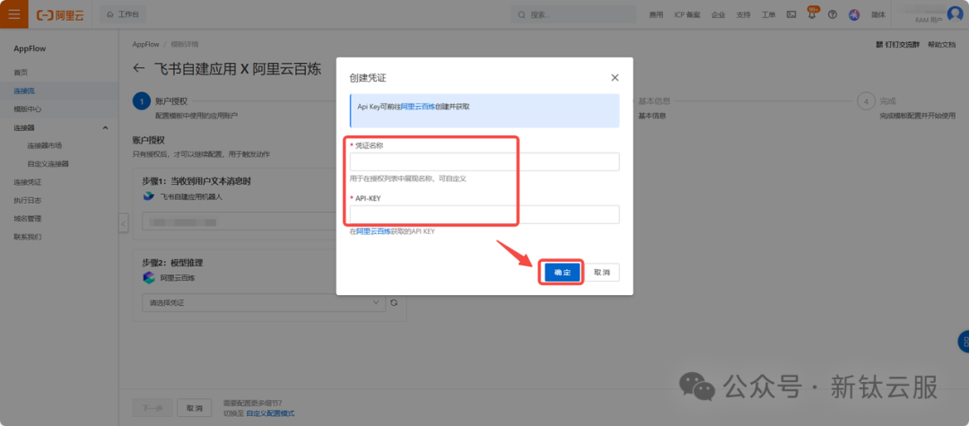Click the back arrow beside title

pyautogui.click(x=139, y=69)
